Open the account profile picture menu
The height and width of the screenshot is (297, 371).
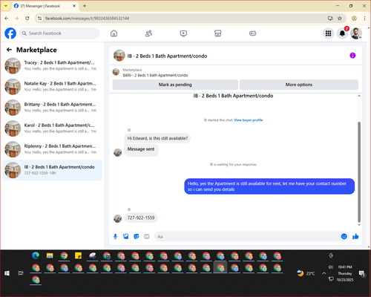tap(356, 33)
